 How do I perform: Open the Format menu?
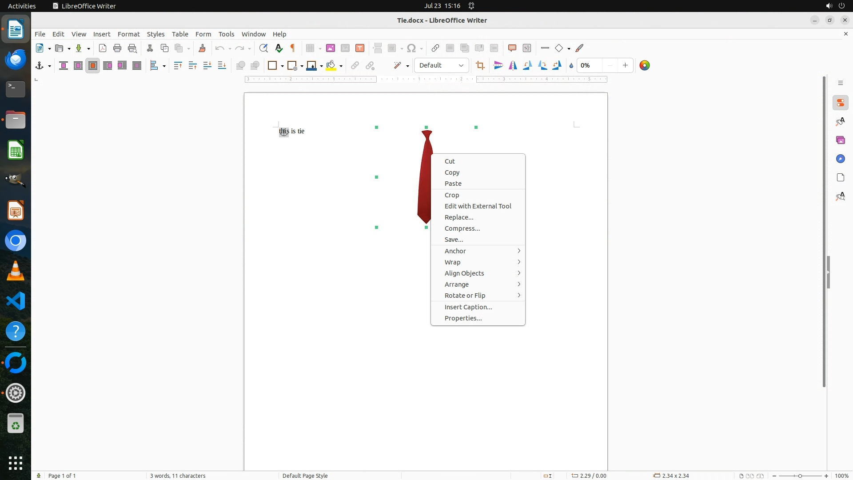128,34
